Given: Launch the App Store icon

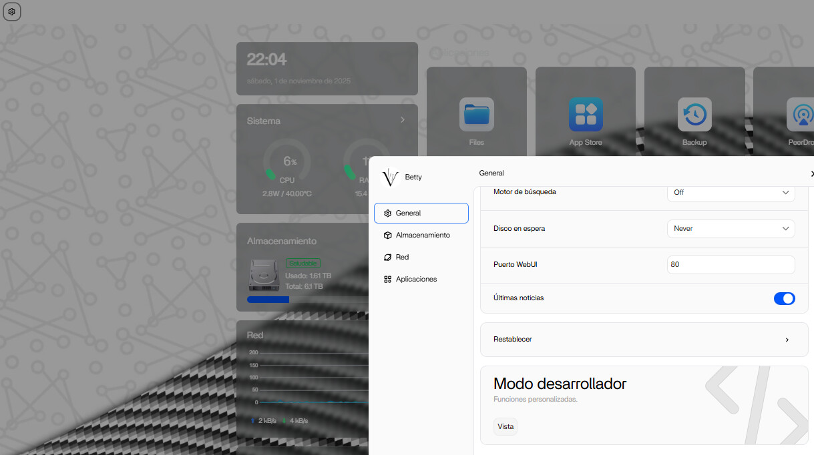Looking at the screenshot, I should click(x=586, y=115).
